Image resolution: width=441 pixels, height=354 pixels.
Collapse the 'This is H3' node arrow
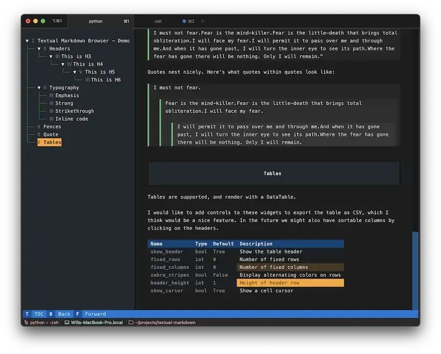pyautogui.click(x=51, y=57)
